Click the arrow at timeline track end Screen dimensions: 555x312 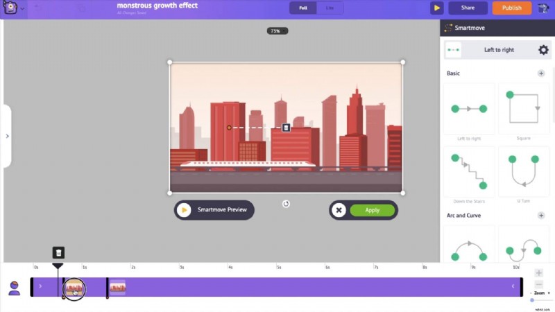(x=513, y=286)
